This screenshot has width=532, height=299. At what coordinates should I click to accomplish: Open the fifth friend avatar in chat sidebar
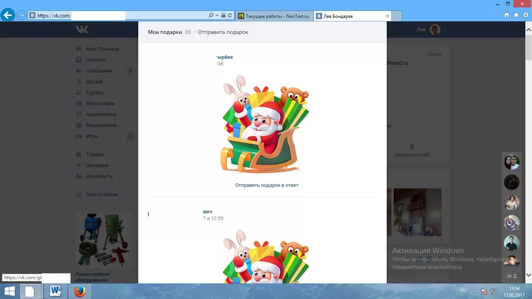(x=512, y=243)
